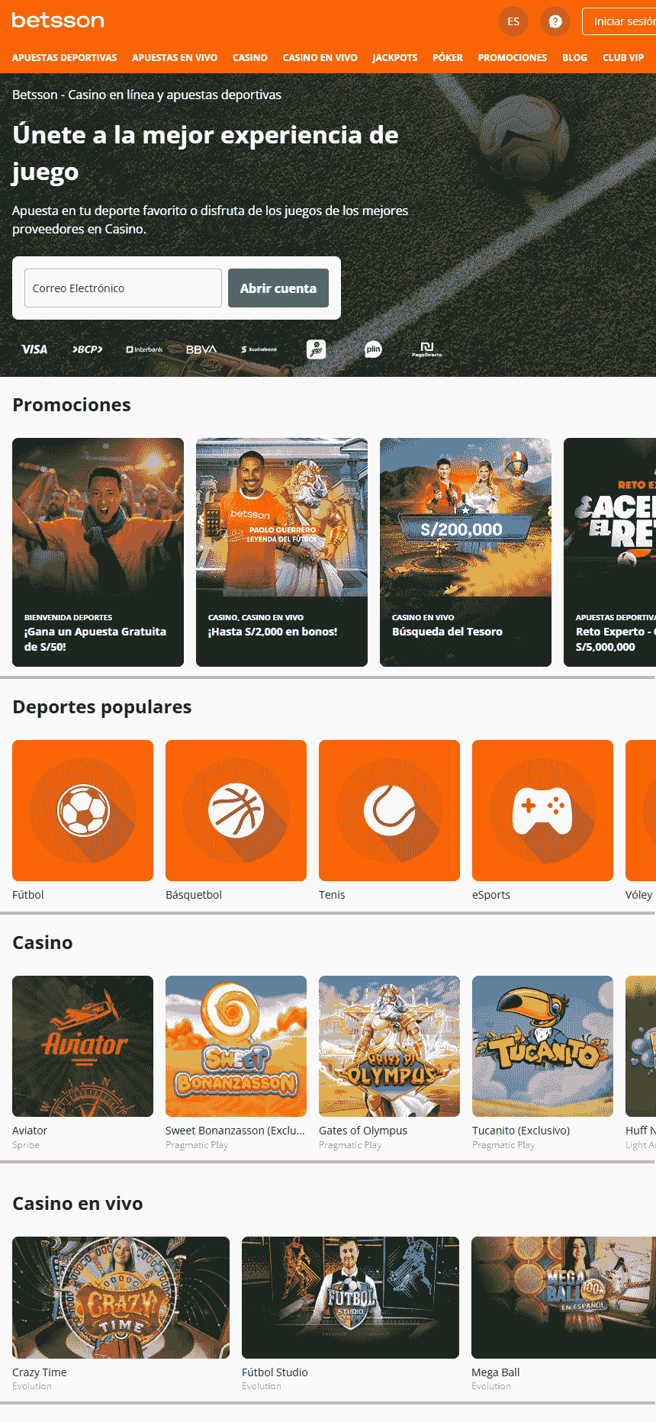656x1422 pixels.
Task: Click the Yape payment icon
Action: [316, 349]
